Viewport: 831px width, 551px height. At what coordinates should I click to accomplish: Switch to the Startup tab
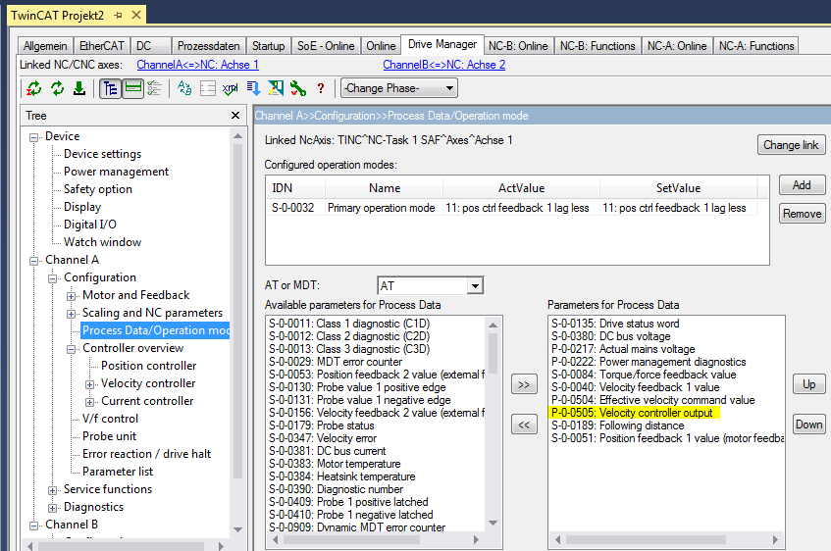coord(268,46)
